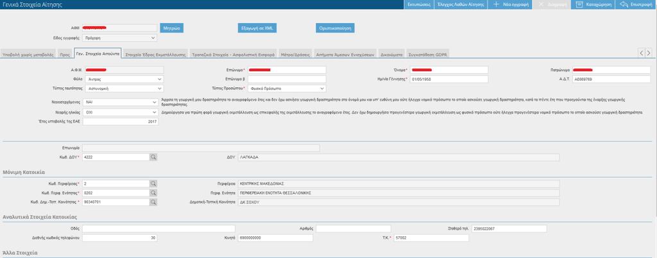Click Εξαγωγή σε XML button

tap(257, 28)
